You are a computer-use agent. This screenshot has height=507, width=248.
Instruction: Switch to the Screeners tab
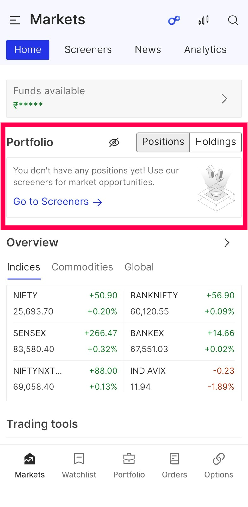coord(88,50)
